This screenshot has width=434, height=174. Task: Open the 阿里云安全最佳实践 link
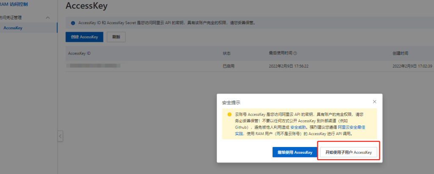(351, 128)
